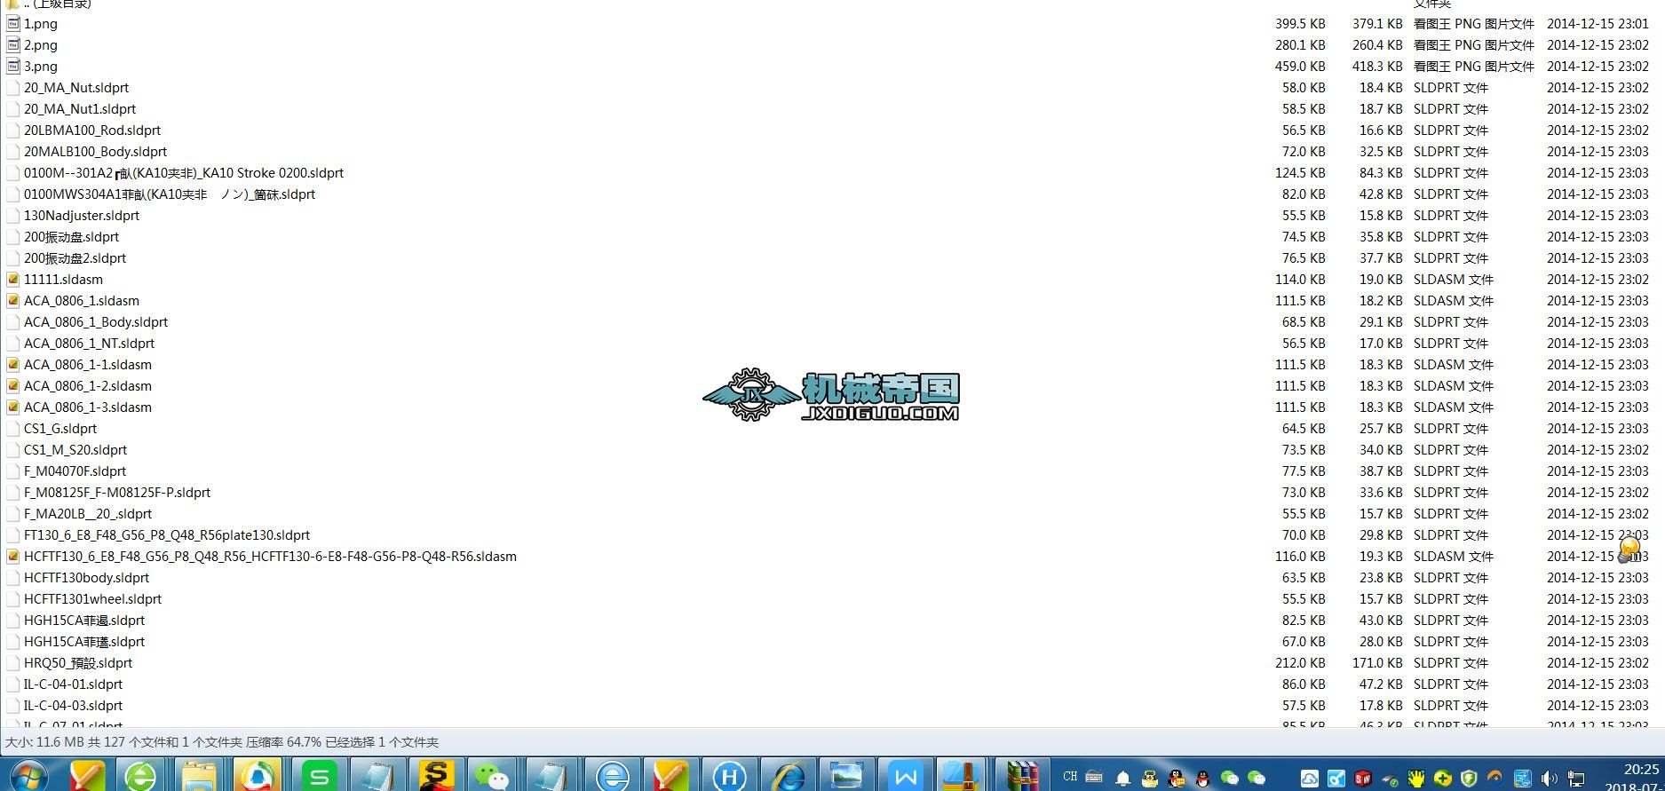Screen dimensions: 1665x791
Task: Select file ACA_0806_1_NT.sldprt
Action: click(89, 344)
